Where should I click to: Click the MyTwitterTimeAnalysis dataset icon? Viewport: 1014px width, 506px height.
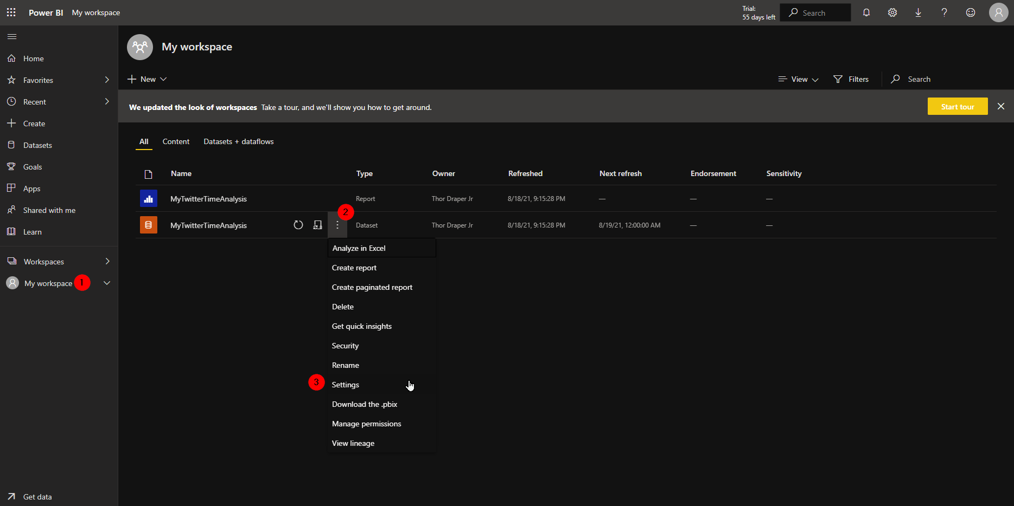[x=149, y=225]
